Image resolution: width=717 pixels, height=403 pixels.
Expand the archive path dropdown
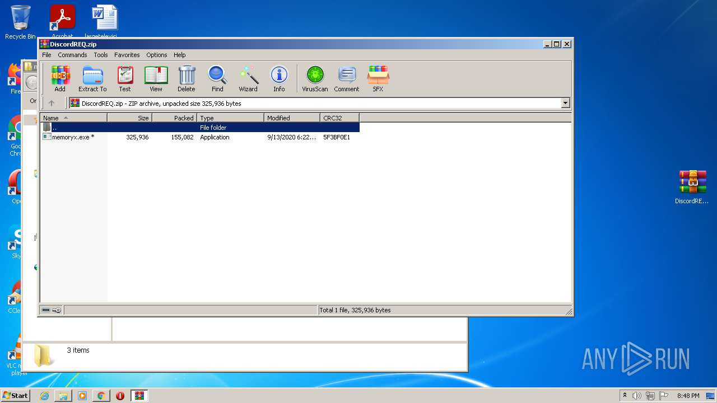565,103
